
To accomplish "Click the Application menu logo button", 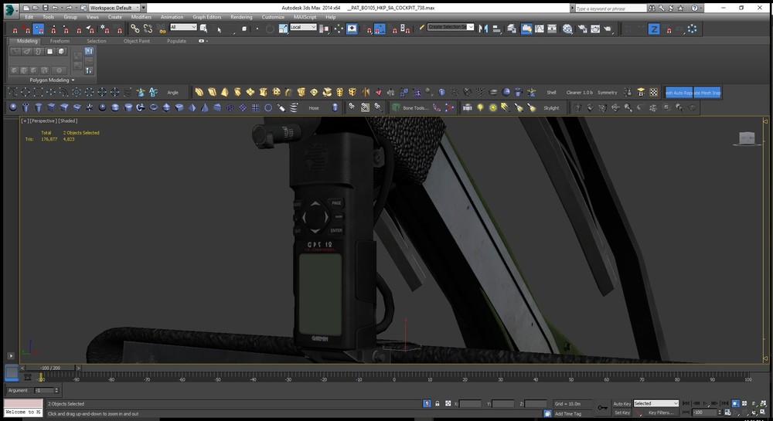I will [x=10, y=9].
